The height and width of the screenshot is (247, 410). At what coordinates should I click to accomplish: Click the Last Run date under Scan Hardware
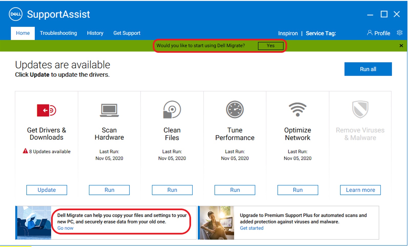click(x=109, y=158)
